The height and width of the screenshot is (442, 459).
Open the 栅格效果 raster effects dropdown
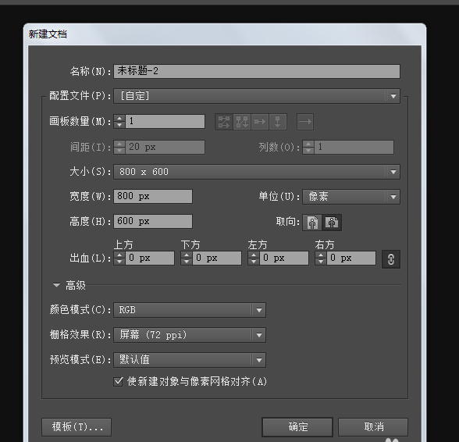190,335
